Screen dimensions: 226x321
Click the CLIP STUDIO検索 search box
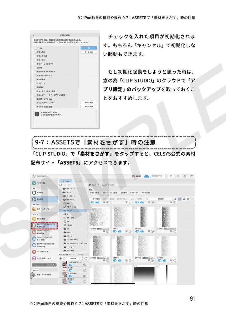coord(44,265)
